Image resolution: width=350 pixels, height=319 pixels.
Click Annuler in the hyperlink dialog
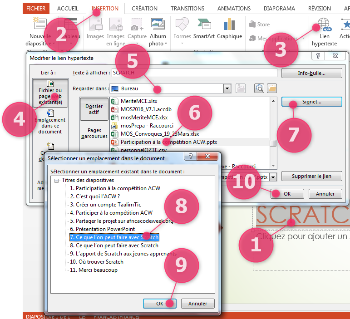click(325, 194)
